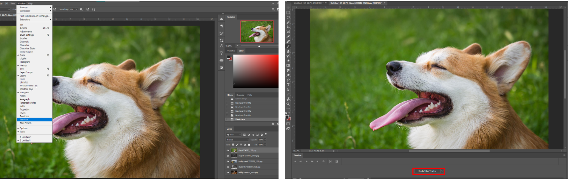Image resolution: width=568 pixels, height=180 pixels.
Task: Click the search magnifier in the options bar
Action: [273, 9]
